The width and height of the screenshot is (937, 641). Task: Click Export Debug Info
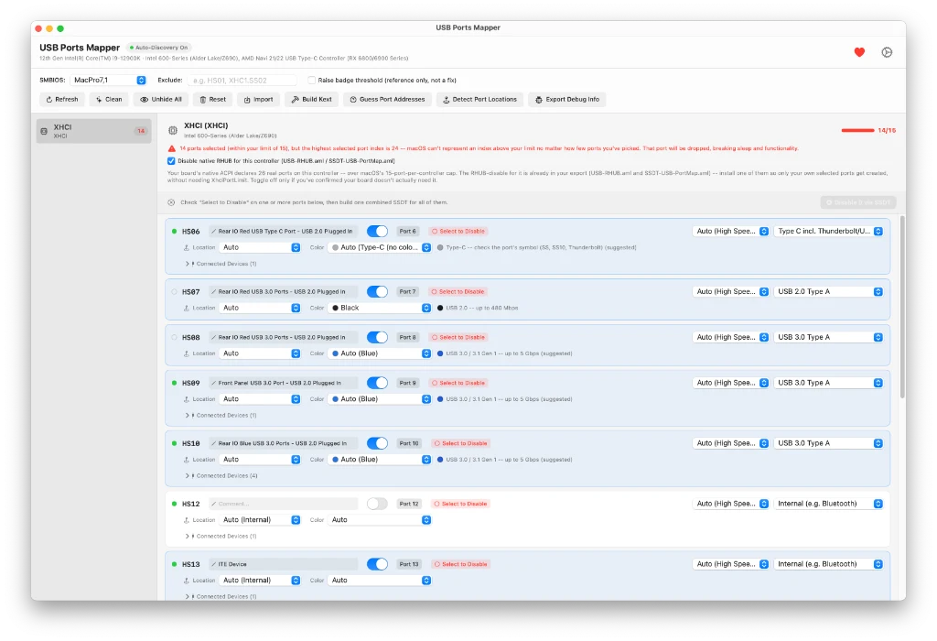pos(567,99)
